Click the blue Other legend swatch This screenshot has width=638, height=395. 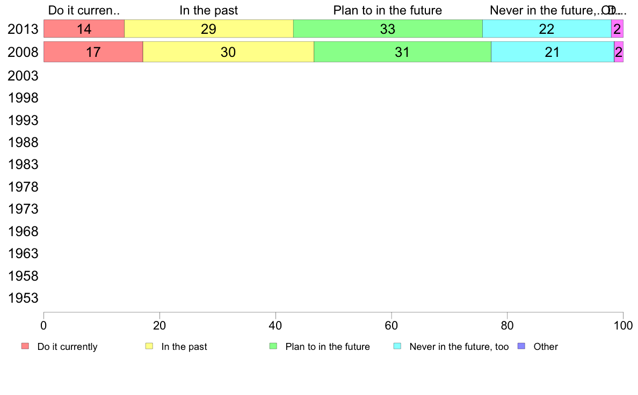click(521, 346)
